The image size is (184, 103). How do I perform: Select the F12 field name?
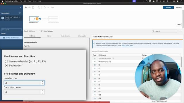100,98
